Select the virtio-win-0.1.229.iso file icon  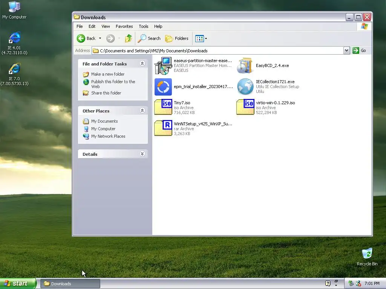tap(245, 107)
